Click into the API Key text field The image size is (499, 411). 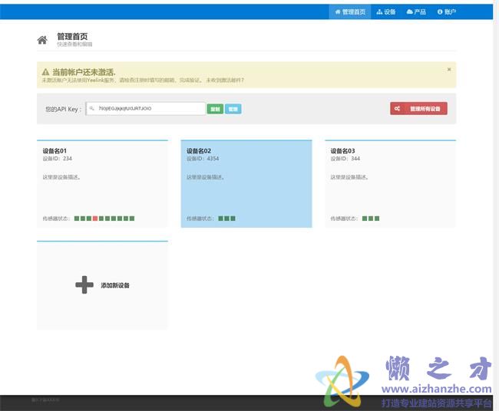pos(150,109)
